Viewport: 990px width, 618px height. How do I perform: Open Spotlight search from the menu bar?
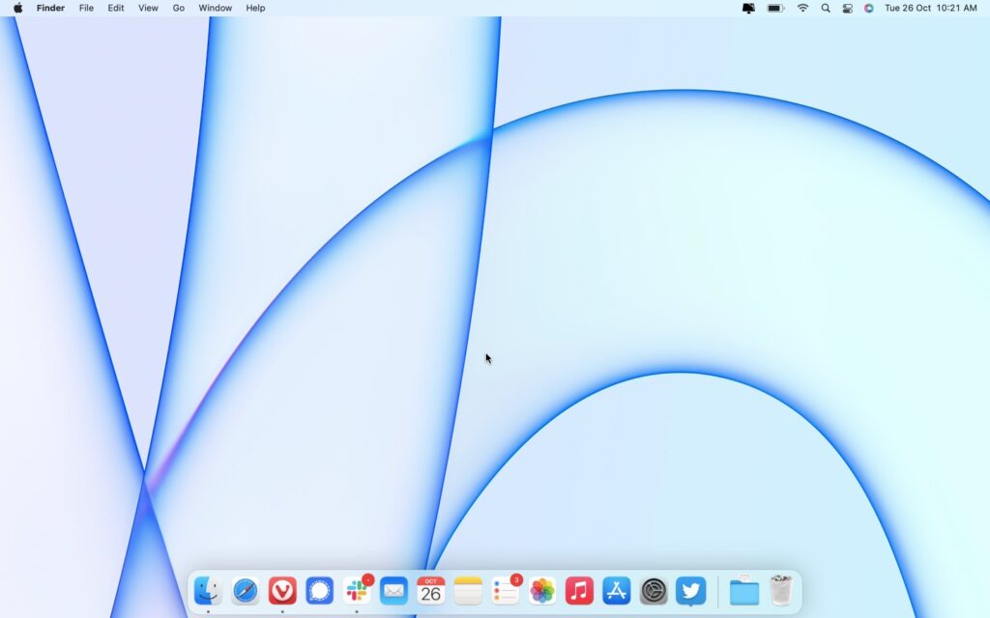click(825, 8)
